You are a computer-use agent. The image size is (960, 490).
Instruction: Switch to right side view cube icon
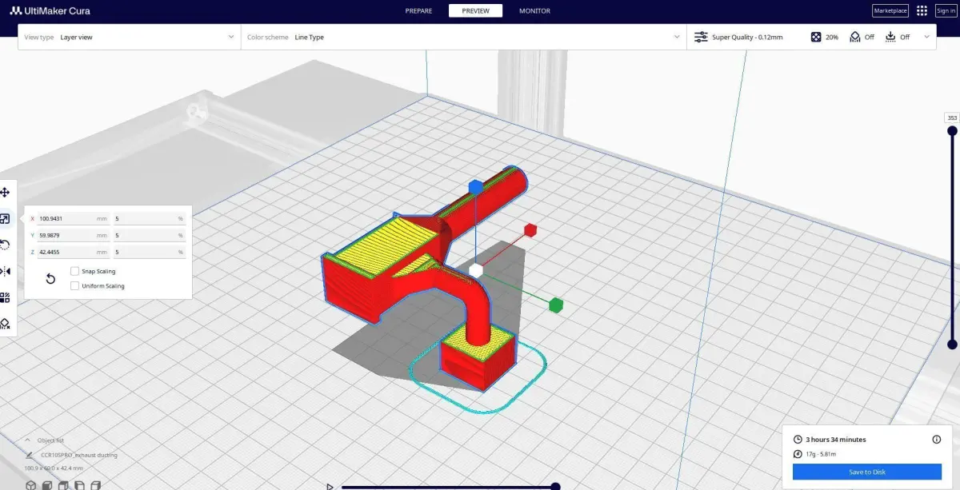[95, 484]
